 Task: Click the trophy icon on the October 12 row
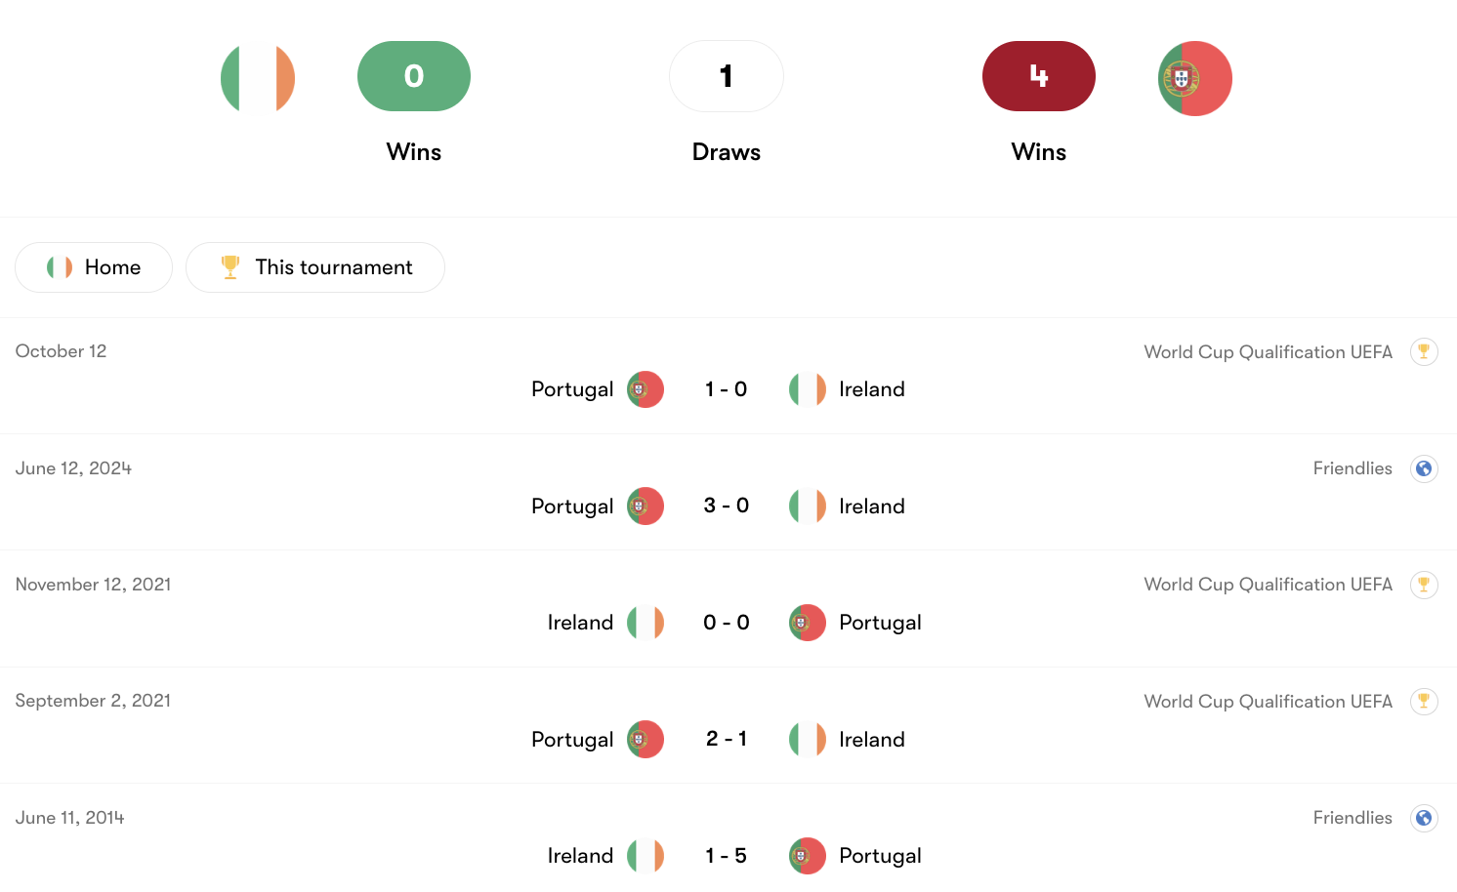click(x=1425, y=351)
